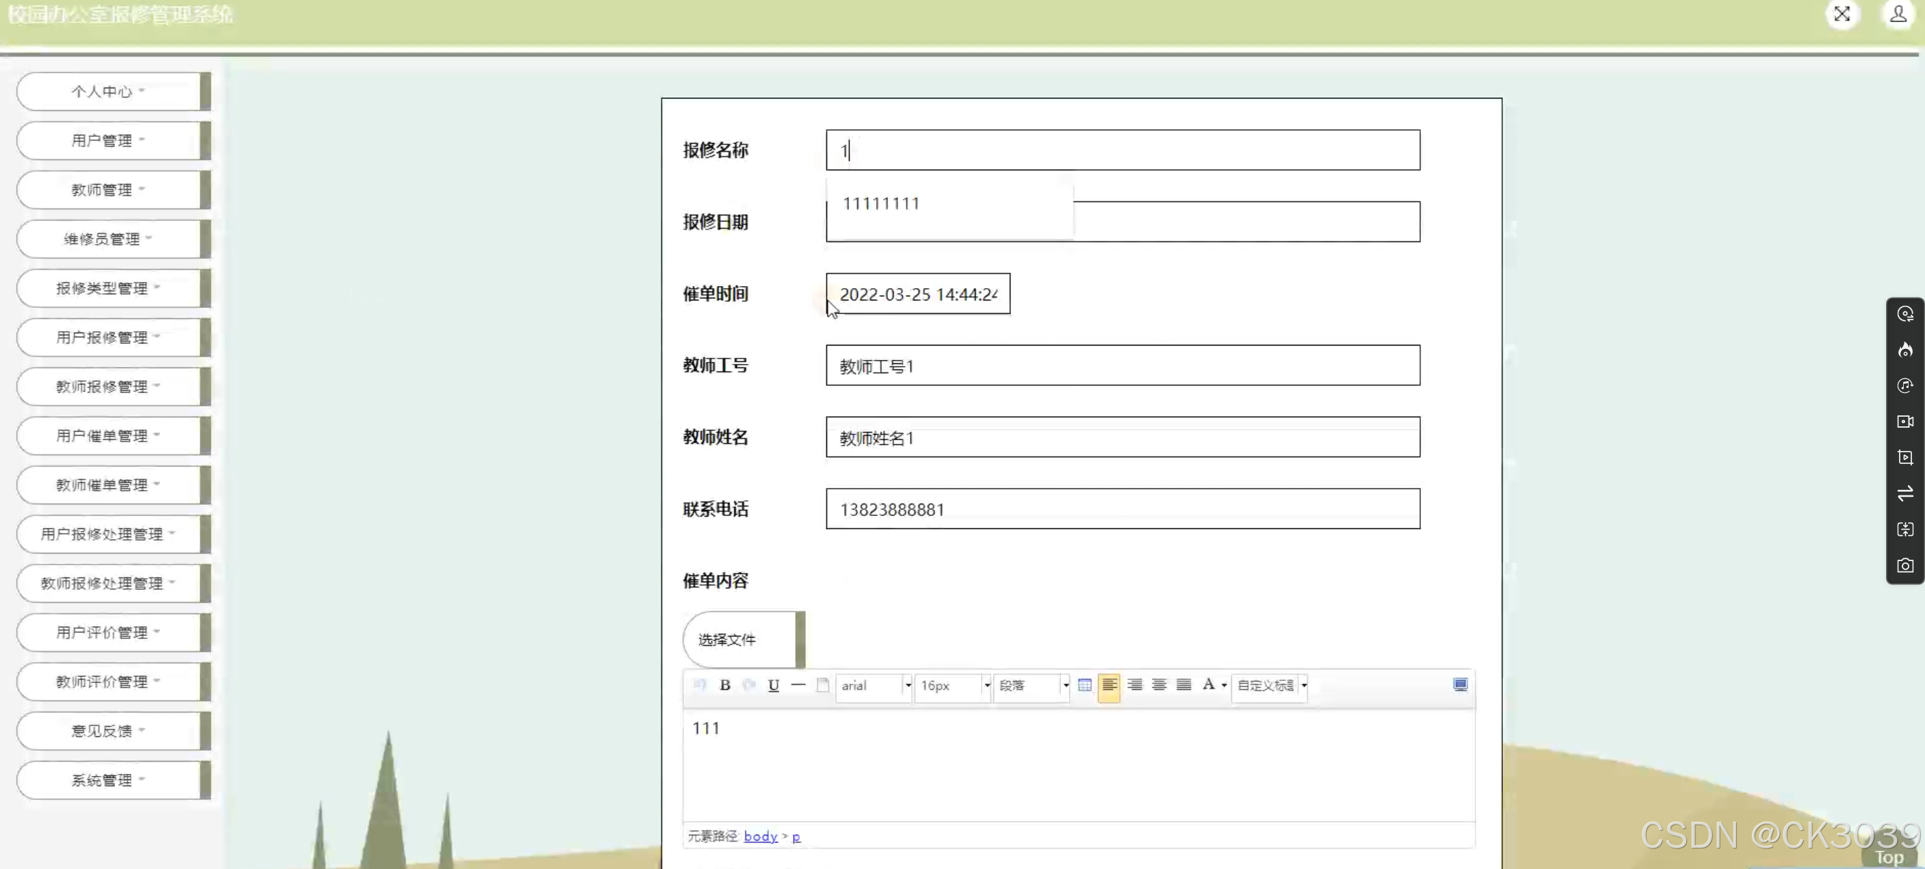Click the font color A icon
The width and height of the screenshot is (1925, 869).
(1209, 684)
